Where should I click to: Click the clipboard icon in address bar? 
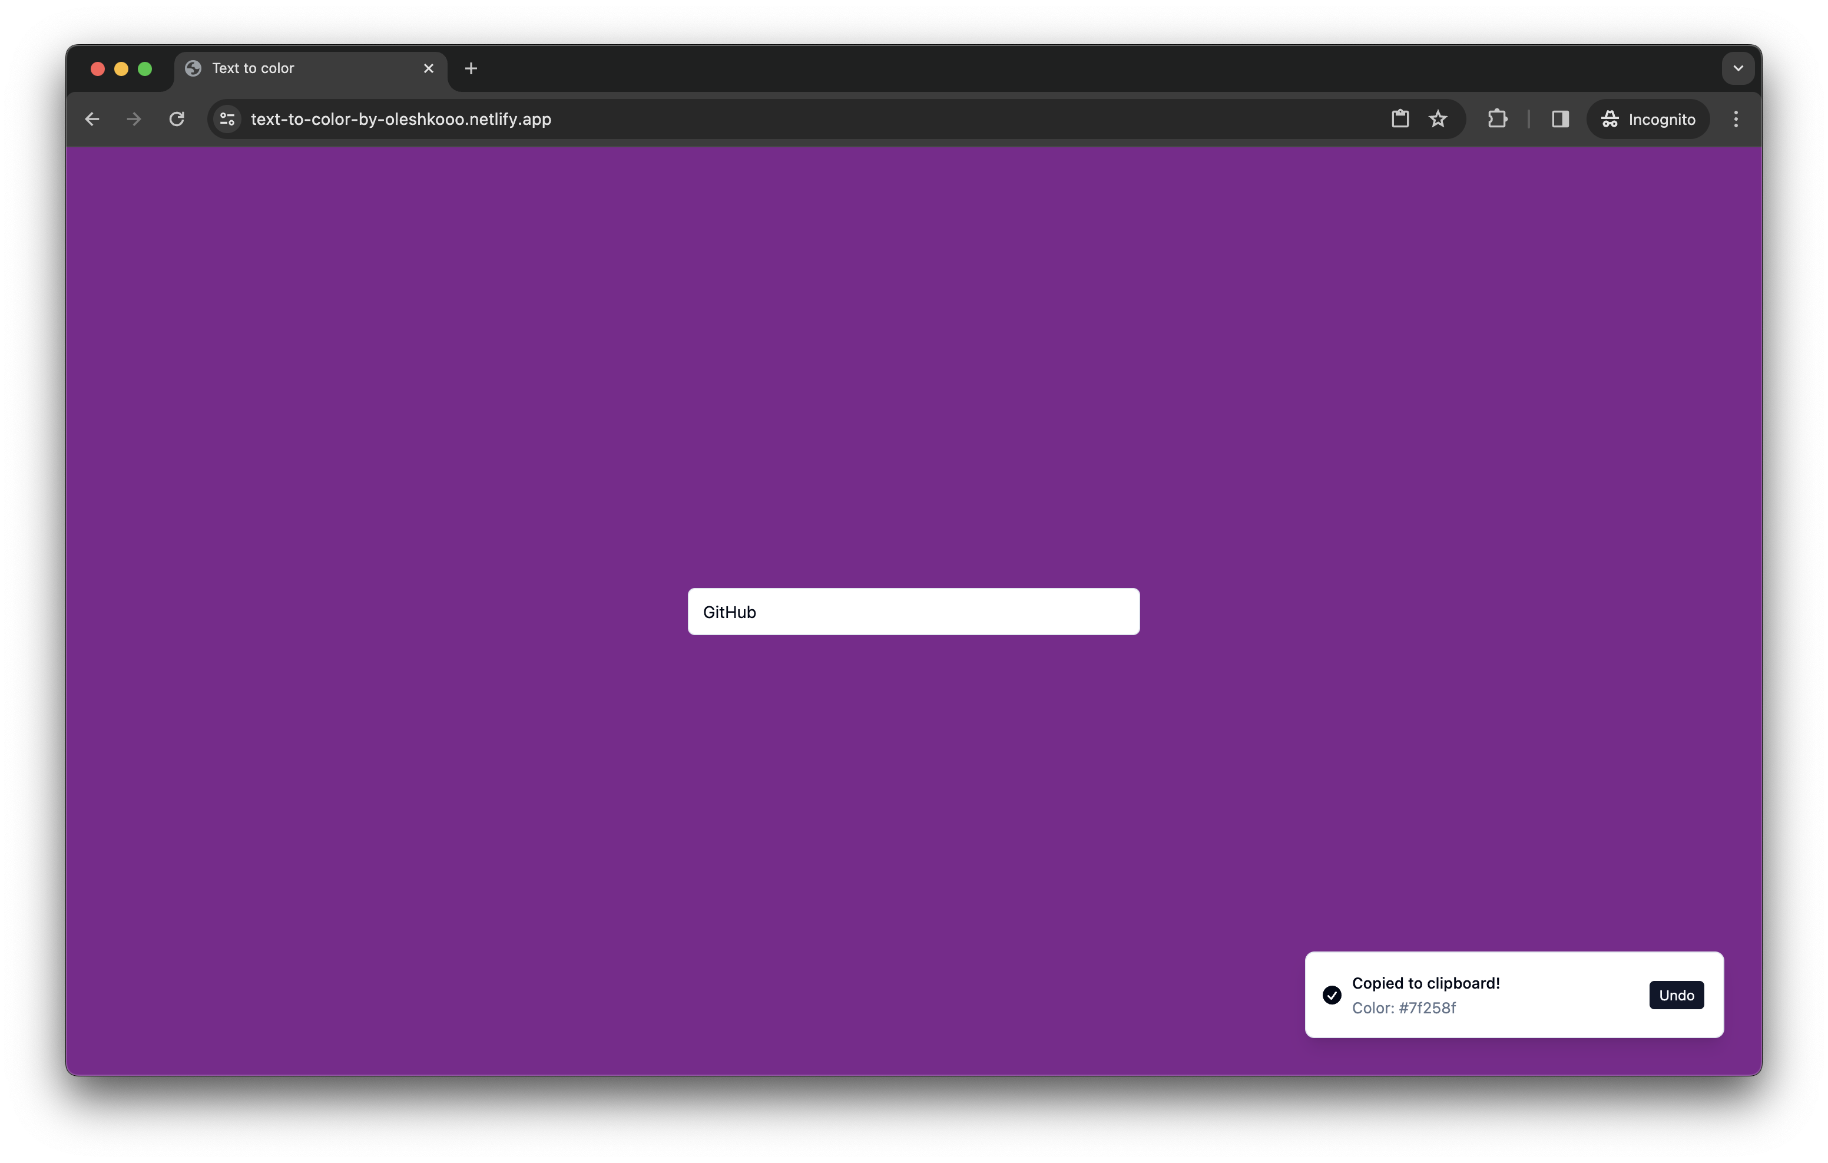pyautogui.click(x=1400, y=119)
